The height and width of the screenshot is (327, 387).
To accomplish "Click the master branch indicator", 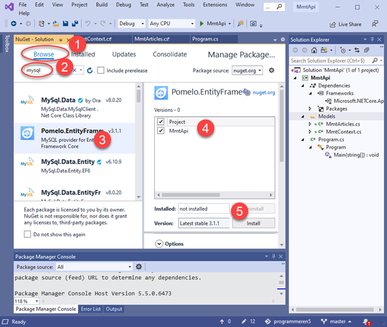I will click(x=336, y=322).
